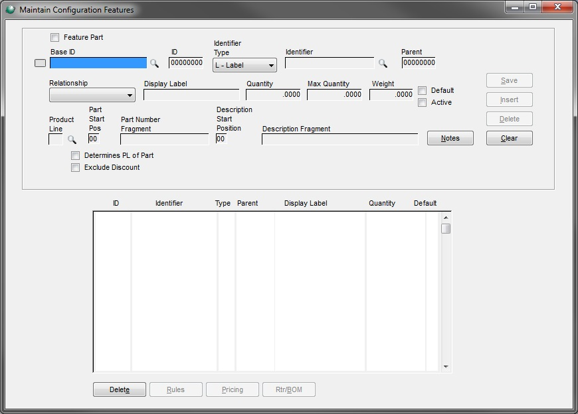This screenshot has height=414, width=578.
Task: Click the Part Start Pos field
Action: (93, 139)
